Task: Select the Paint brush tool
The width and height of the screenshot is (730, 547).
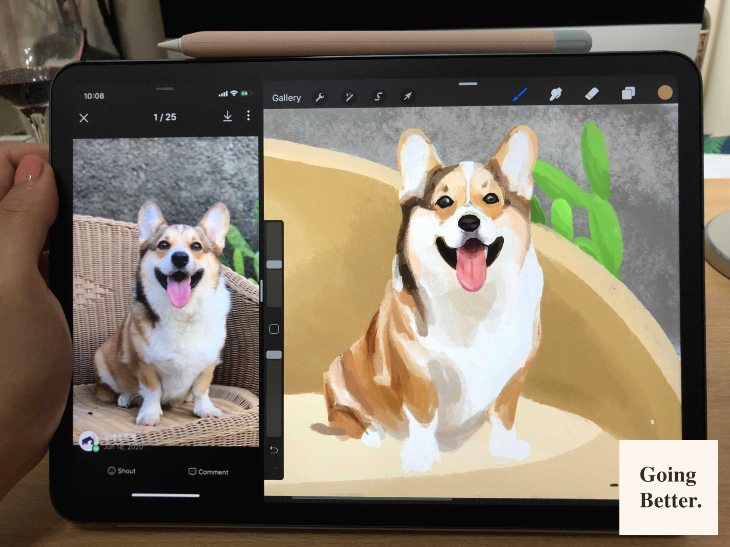Action: [x=520, y=95]
